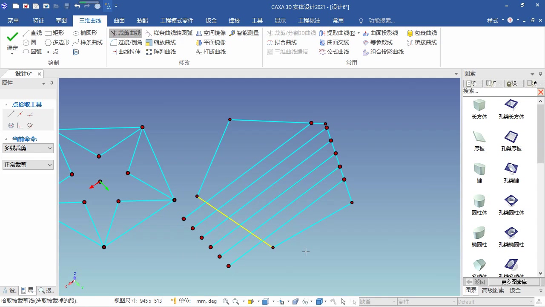Open the 正常裁剪 trim type dropdown
545x307 pixels.
click(x=50, y=165)
